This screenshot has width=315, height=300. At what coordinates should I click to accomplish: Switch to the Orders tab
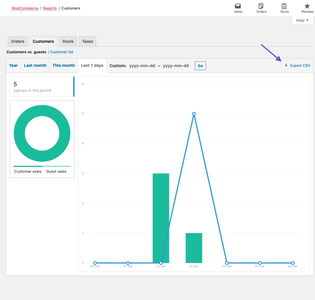pyautogui.click(x=18, y=41)
